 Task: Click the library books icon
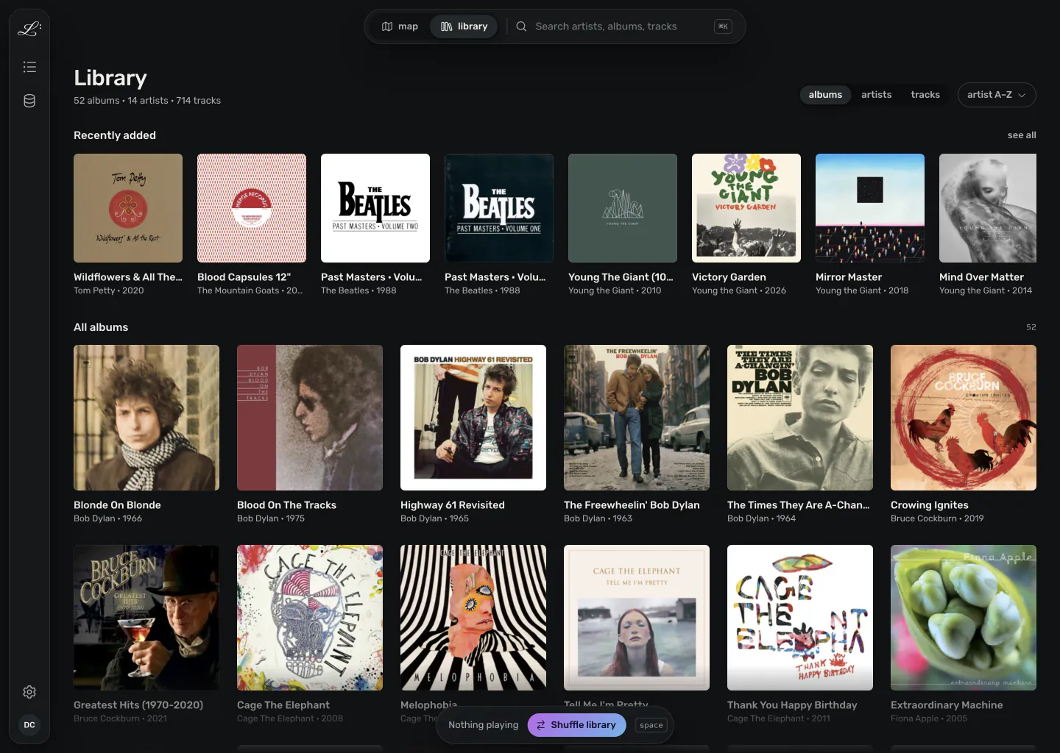[447, 26]
